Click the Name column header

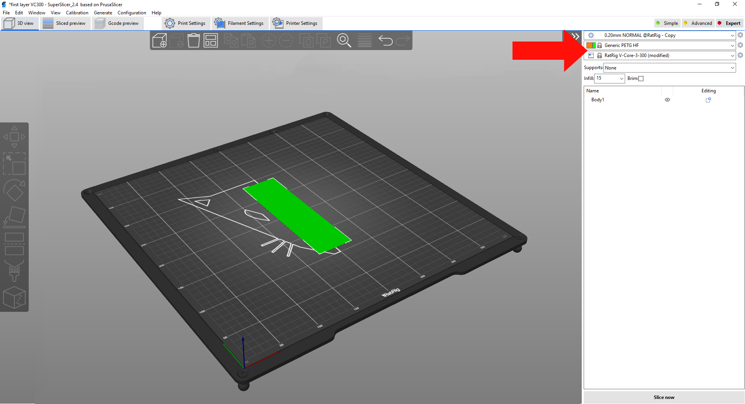[593, 91]
